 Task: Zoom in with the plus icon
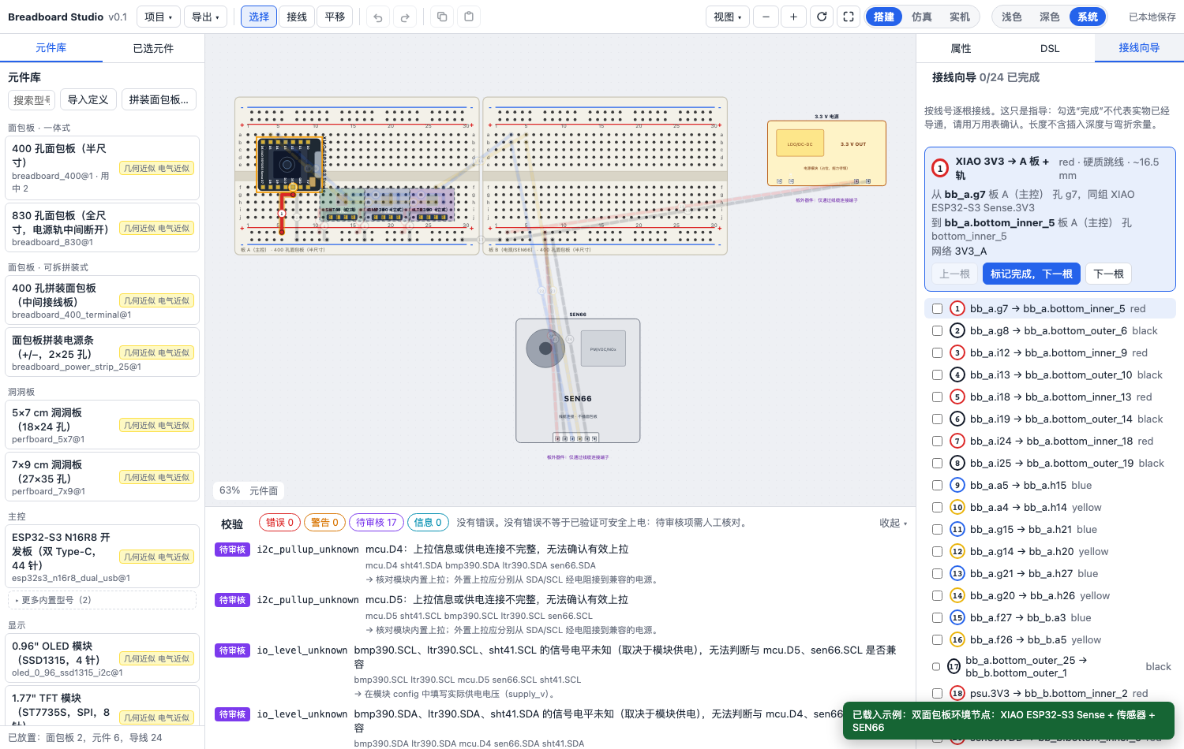(793, 17)
